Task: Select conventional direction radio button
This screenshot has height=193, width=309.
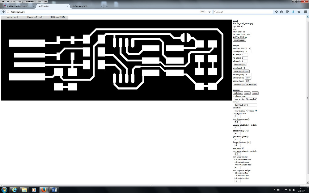Action: pyautogui.click(x=247, y=111)
